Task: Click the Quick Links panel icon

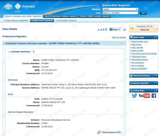Action: (x=132, y=37)
